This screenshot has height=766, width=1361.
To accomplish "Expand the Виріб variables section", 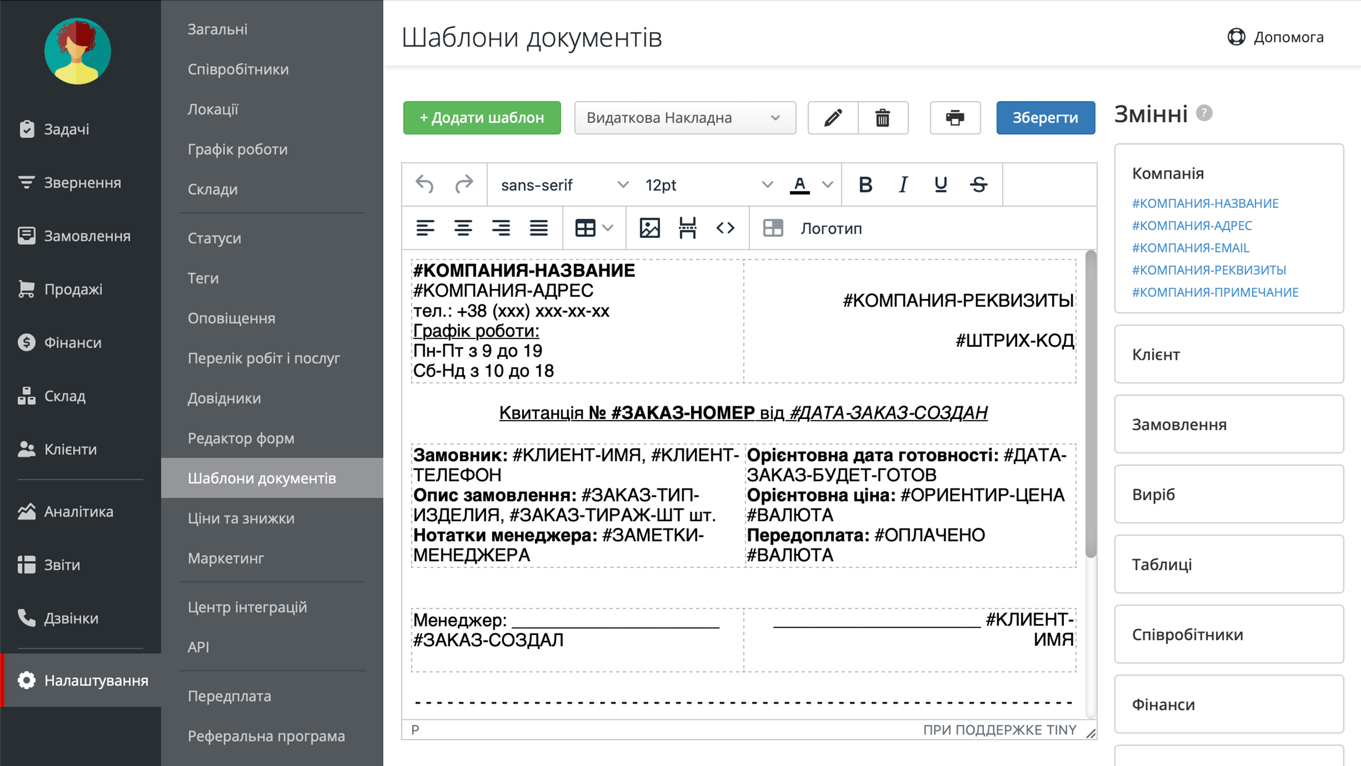I will pos(1229,494).
